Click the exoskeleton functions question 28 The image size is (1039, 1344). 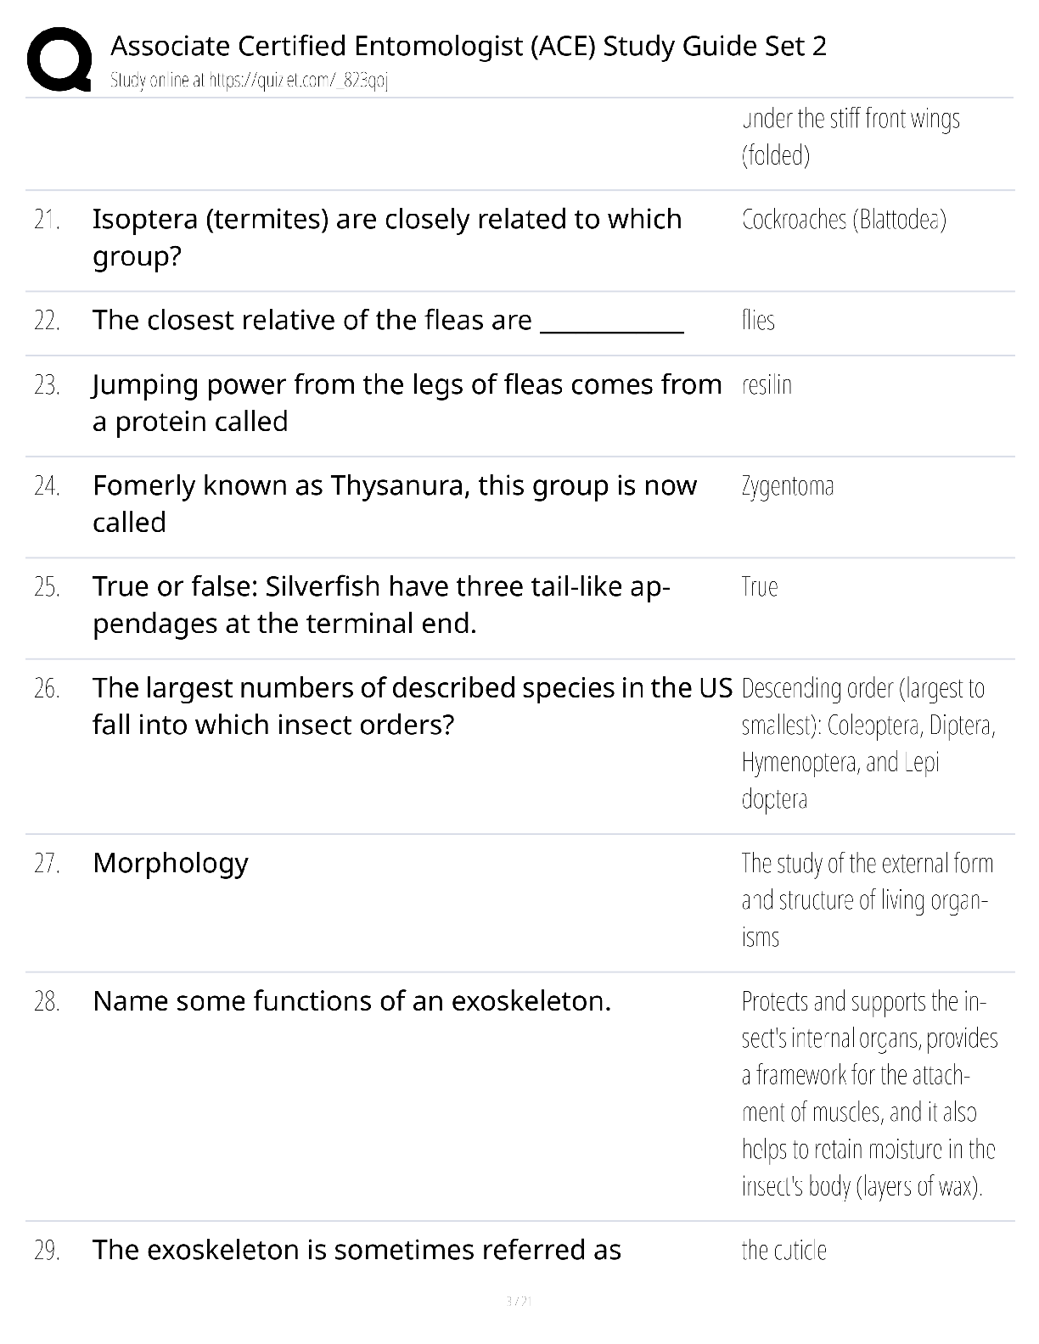pyautogui.click(x=351, y=1001)
